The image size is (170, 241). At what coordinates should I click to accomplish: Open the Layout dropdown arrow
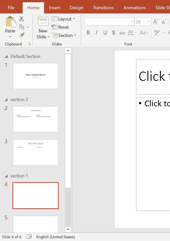coord(74,19)
